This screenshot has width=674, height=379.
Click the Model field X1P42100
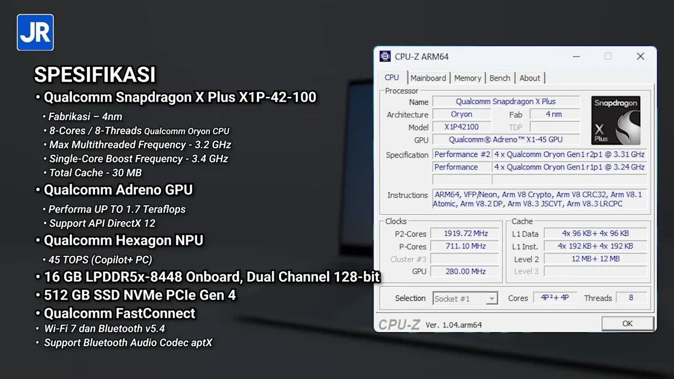pyautogui.click(x=462, y=127)
